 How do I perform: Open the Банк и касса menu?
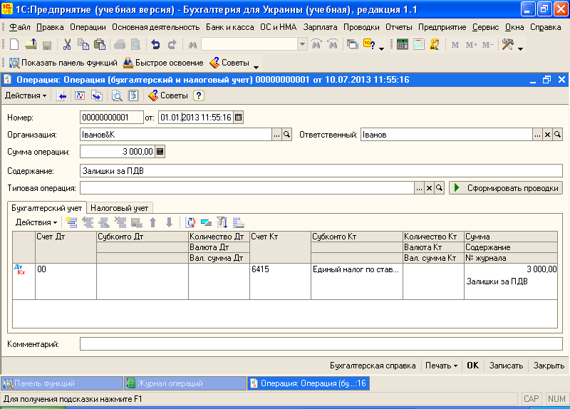pyautogui.click(x=229, y=27)
